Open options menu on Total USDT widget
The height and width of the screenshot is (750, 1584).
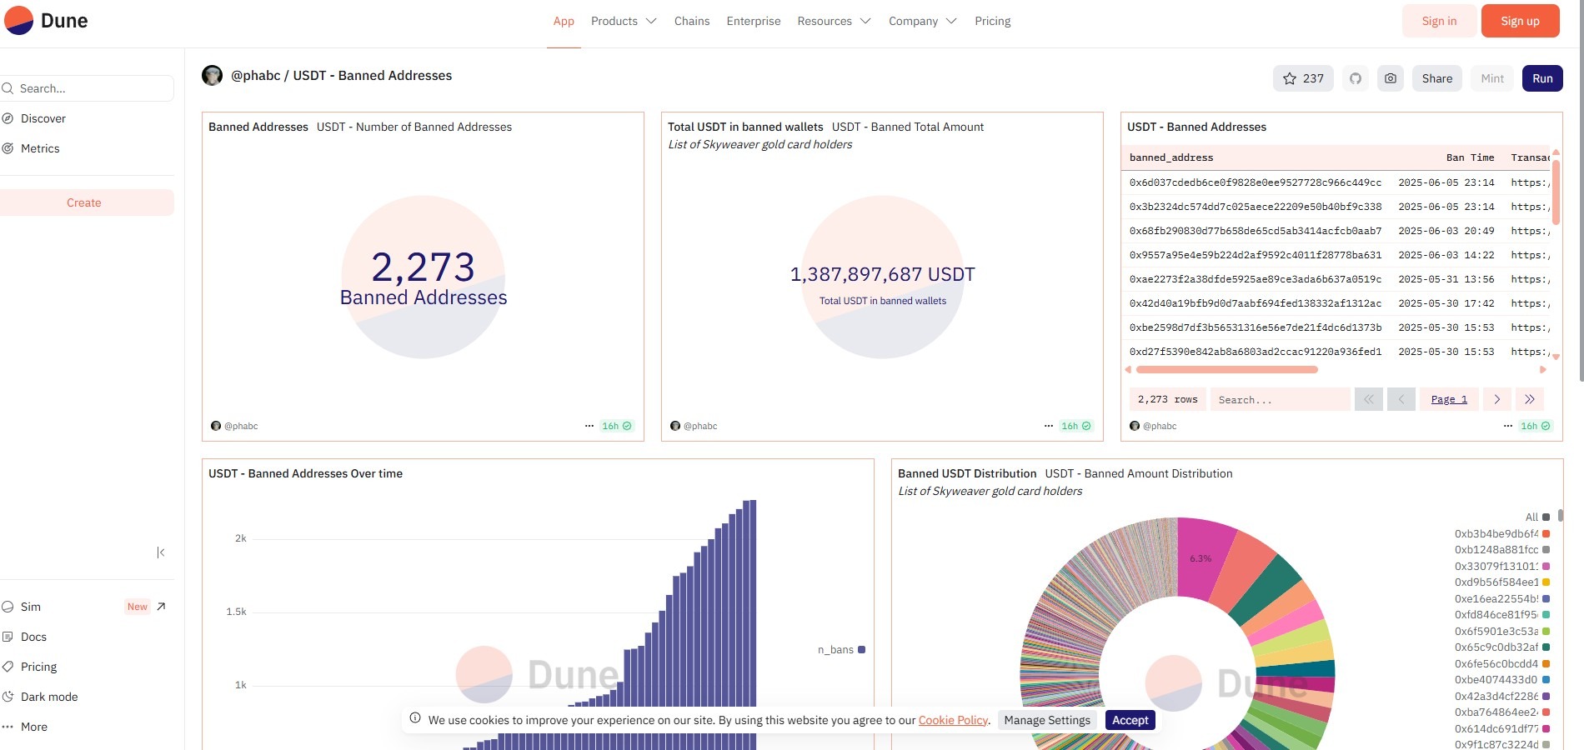pos(1049,426)
